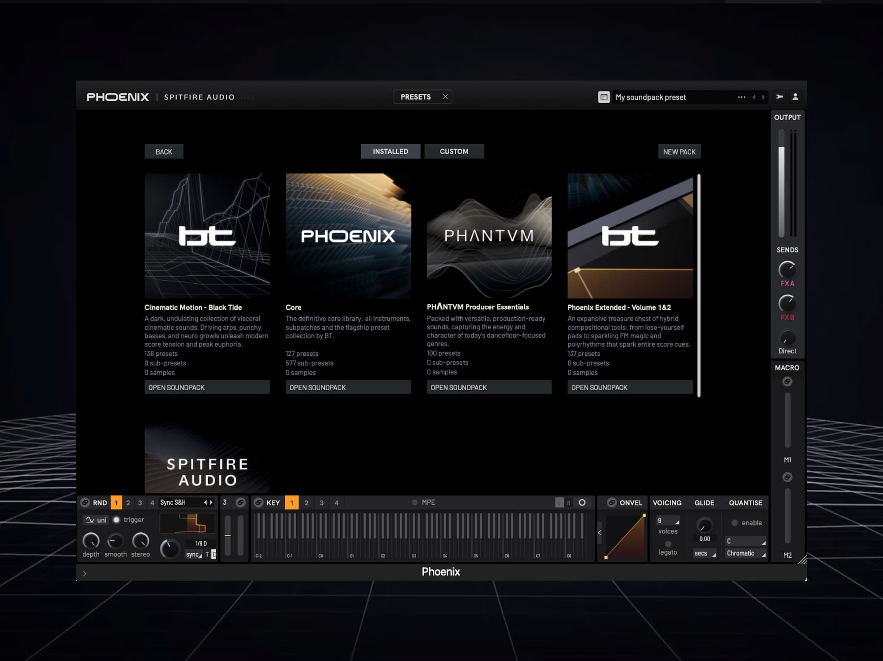Open the preset browser layout icon
Screen dimensions: 883x661
[x=604, y=97]
